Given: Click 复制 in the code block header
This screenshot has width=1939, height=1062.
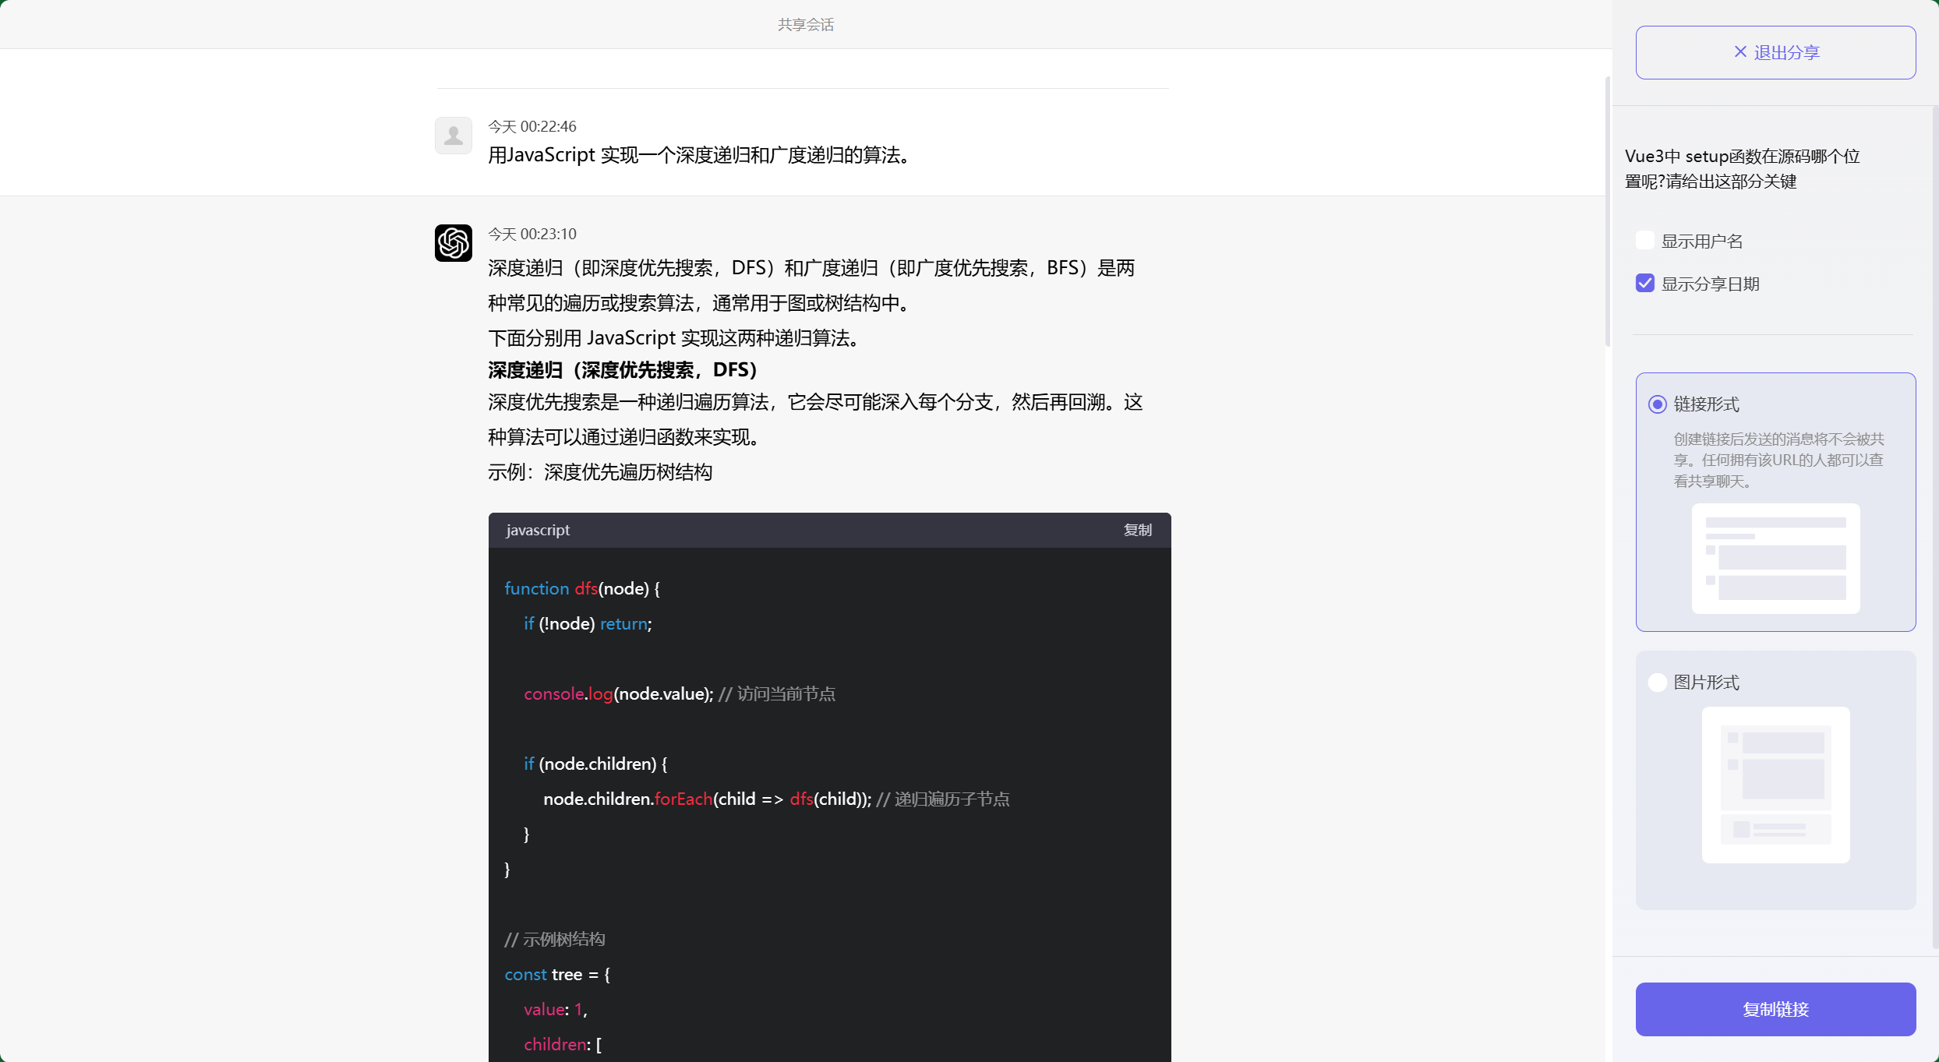Looking at the screenshot, I should [1137, 530].
